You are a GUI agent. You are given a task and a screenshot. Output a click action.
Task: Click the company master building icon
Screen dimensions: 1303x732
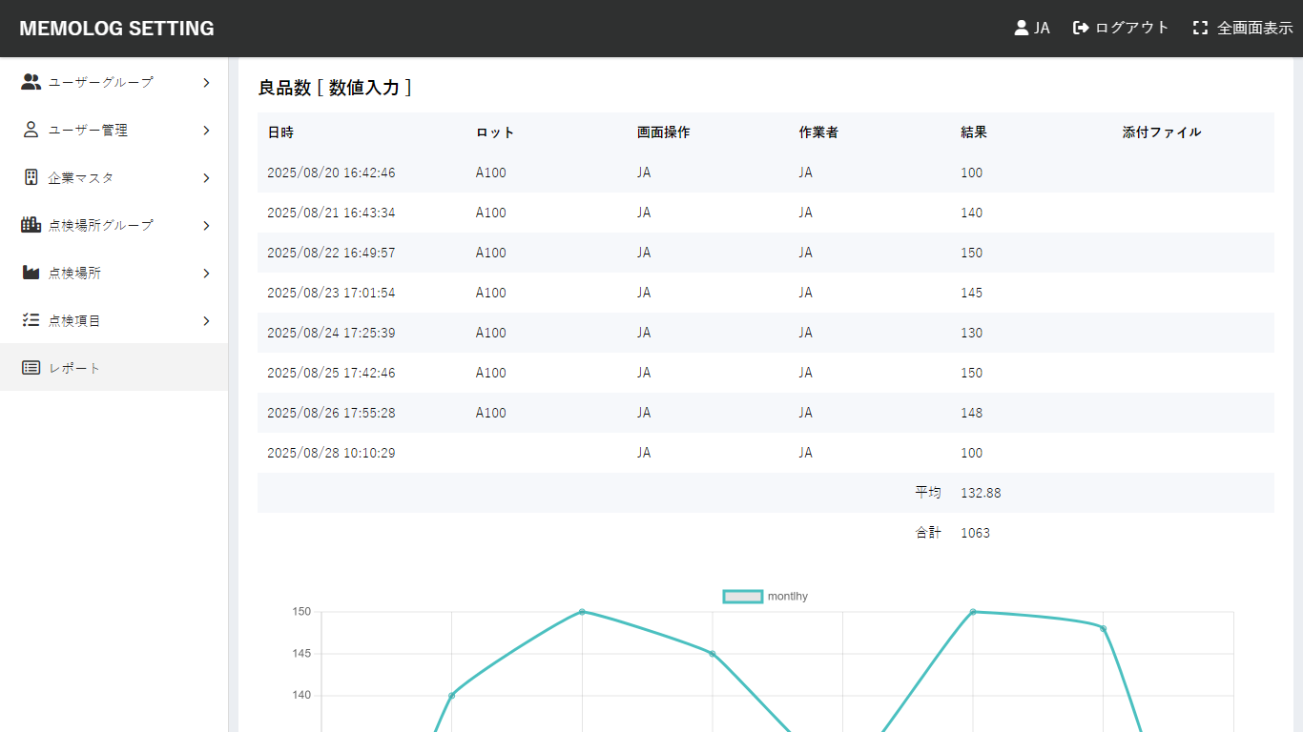[31, 177]
